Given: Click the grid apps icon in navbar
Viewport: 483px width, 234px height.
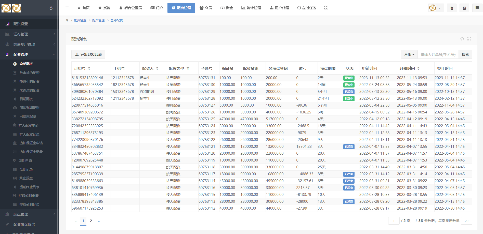Looking at the screenshot, I should 326,8.
